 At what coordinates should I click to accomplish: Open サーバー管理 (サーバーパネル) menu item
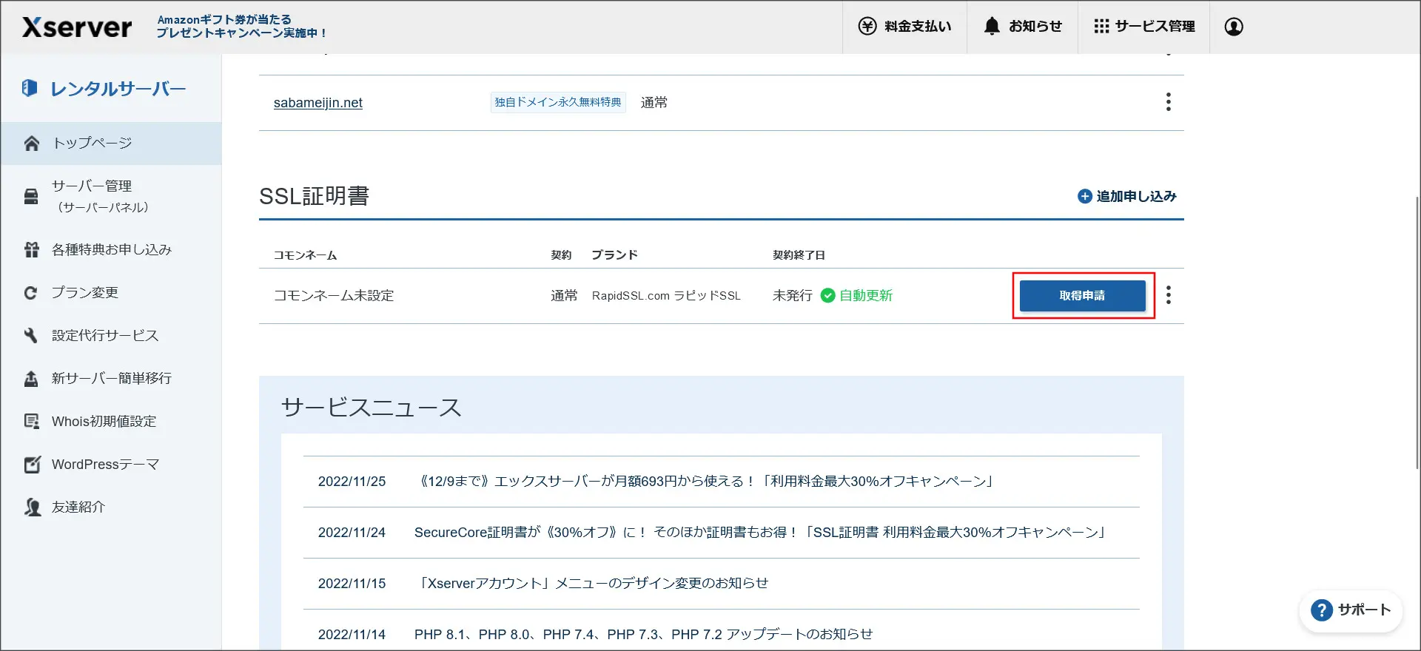click(111, 196)
